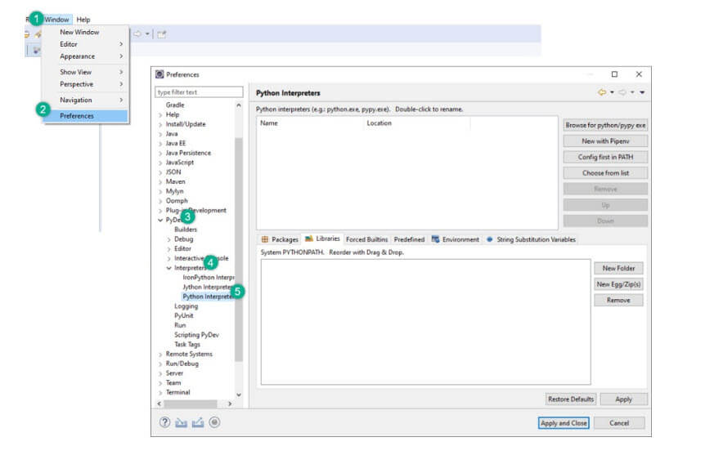
Task: Expand the Maven preferences node
Action: pos(160,181)
